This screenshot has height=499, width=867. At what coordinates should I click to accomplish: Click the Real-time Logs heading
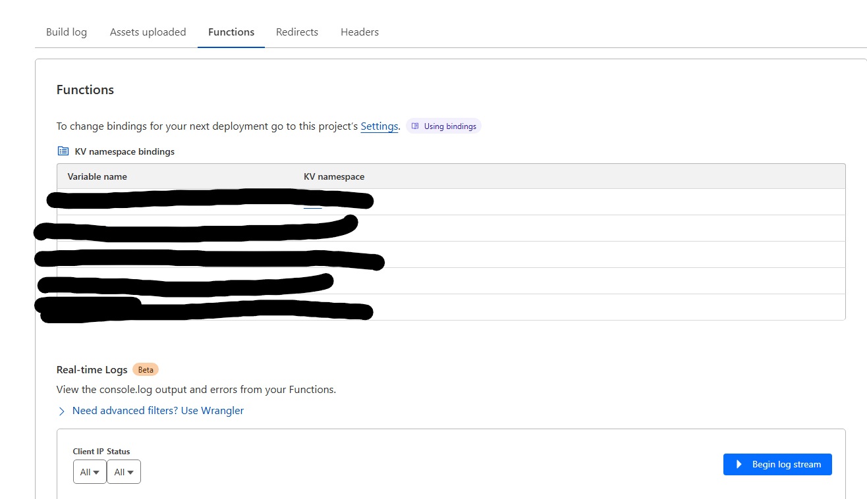[x=92, y=370]
